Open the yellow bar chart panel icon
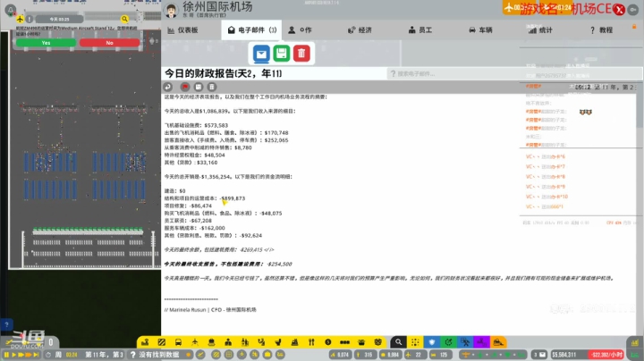The width and height of the screenshot is (644, 361). (634, 342)
